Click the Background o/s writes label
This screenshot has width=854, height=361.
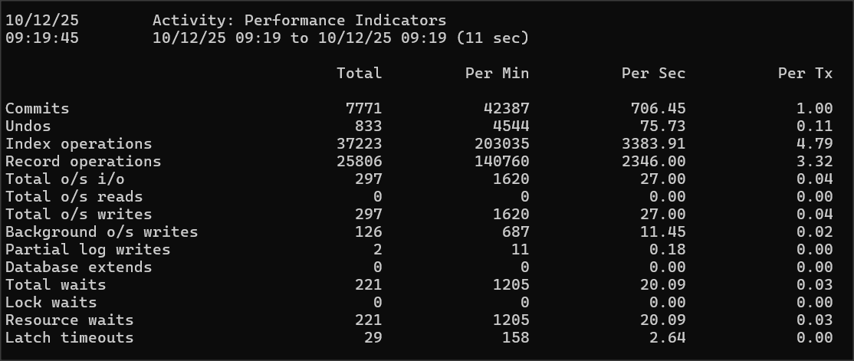102,232
